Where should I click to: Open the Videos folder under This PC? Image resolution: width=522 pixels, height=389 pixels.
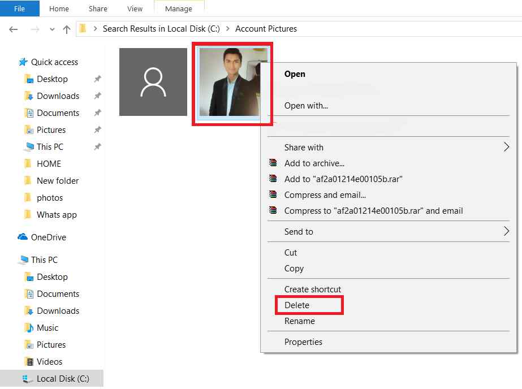coord(48,361)
